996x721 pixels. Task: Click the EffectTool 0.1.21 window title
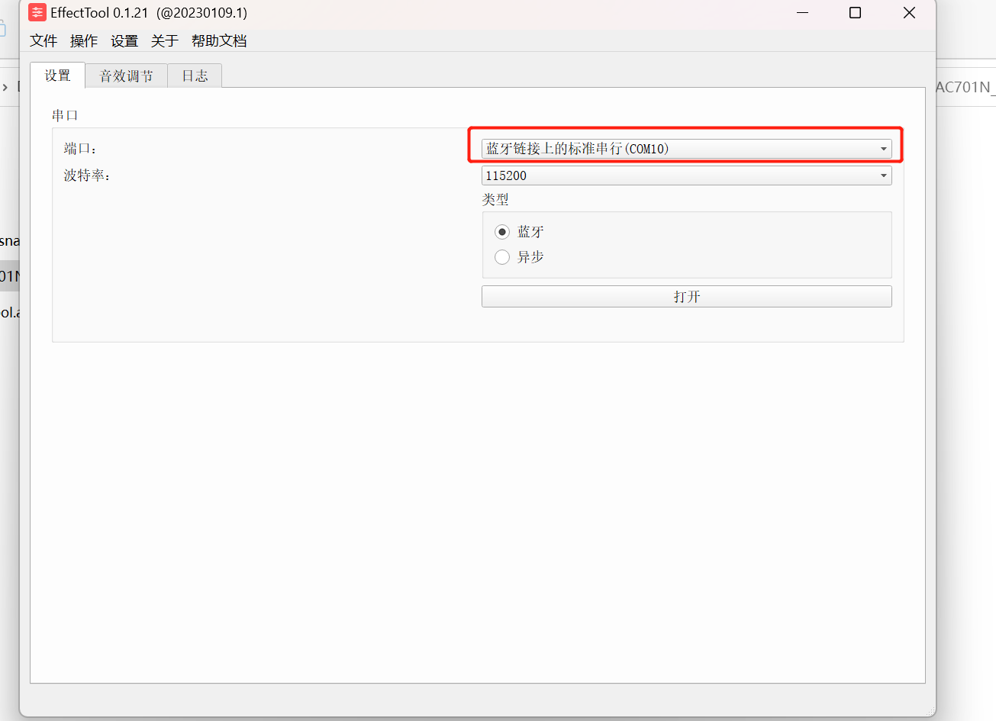click(x=149, y=13)
